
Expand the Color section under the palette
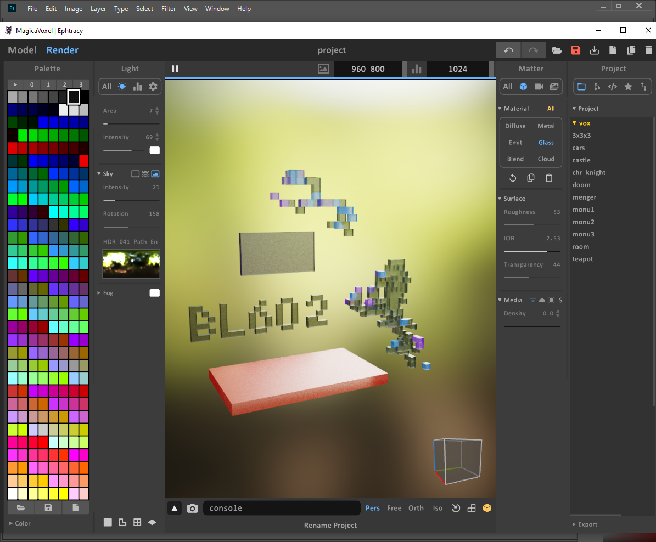(x=22, y=523)
